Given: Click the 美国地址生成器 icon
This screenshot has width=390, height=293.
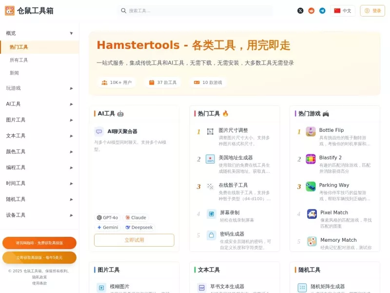Looking at the screenshot, I should pos(210,159).
